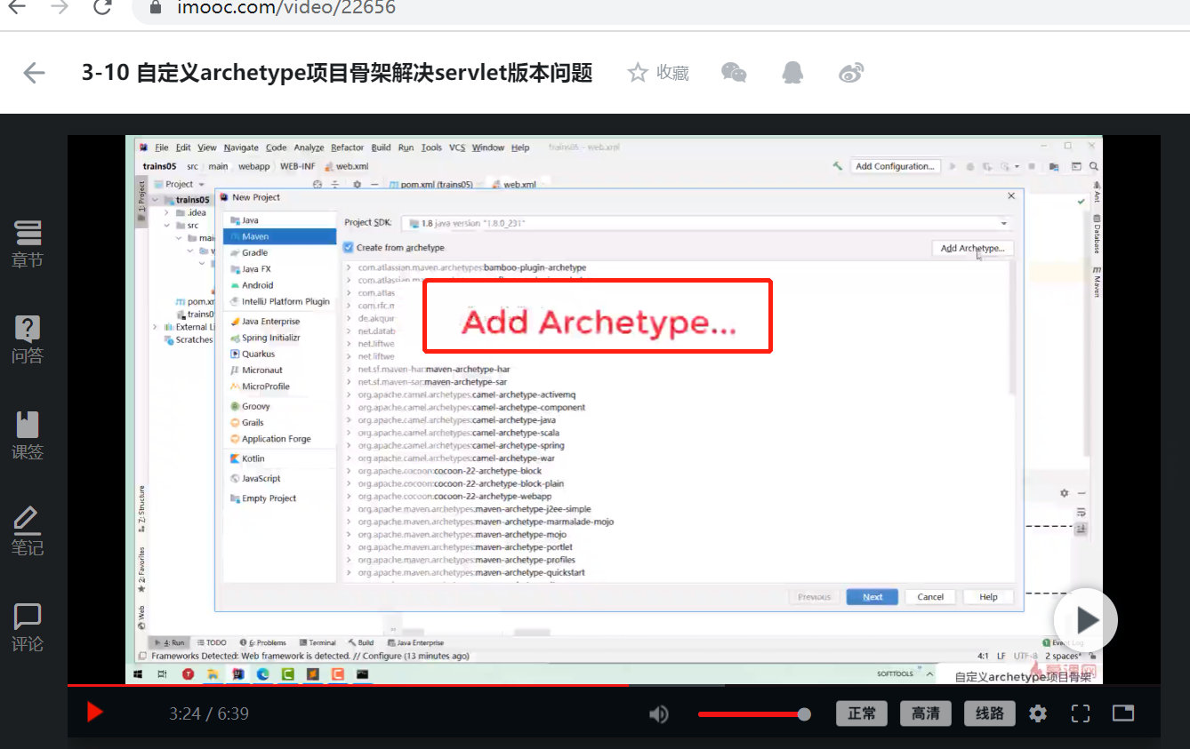Select Kotlin in the New Project list
This screenshot has width=1190, height=749.
[x=279, y=458]
